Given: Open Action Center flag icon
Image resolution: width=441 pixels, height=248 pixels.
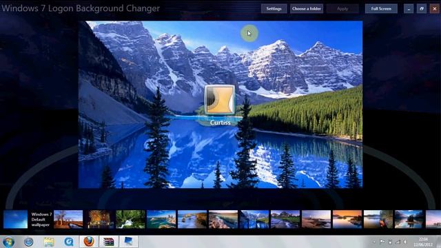Looking at the screenshot, I should click(x=382, y=242).
